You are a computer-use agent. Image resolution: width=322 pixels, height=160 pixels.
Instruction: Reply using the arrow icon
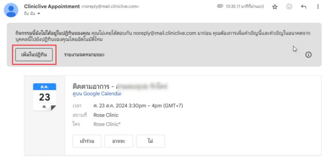(303, 7)
